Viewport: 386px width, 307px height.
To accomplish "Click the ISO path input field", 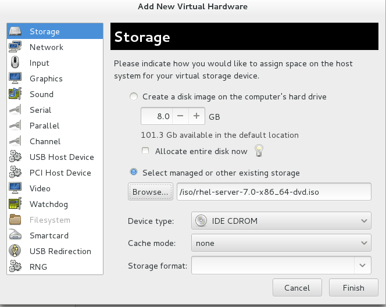I will (274, 192).
